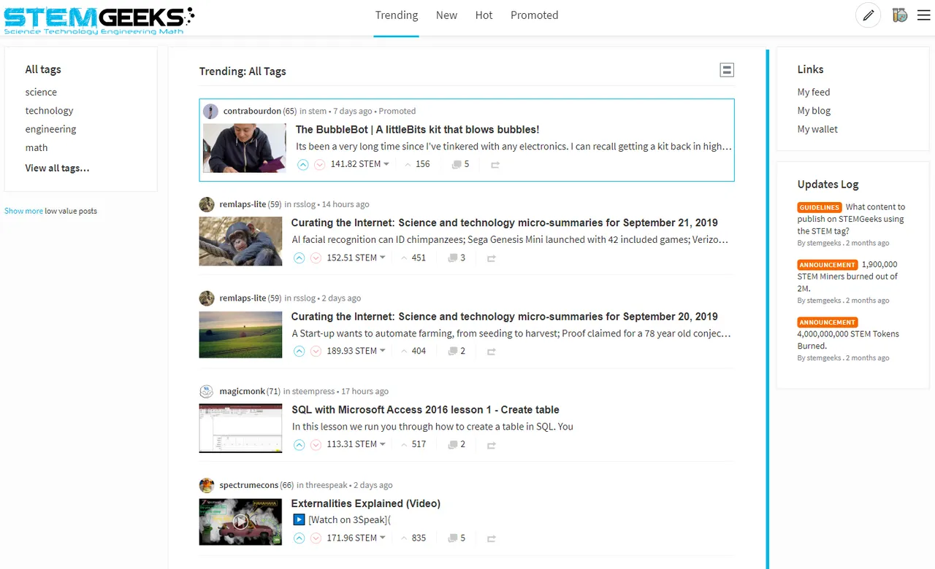The height and width of the screenshot is (569, 935).
Task: Switch to the Trending tab
Action: click(397, 15)
